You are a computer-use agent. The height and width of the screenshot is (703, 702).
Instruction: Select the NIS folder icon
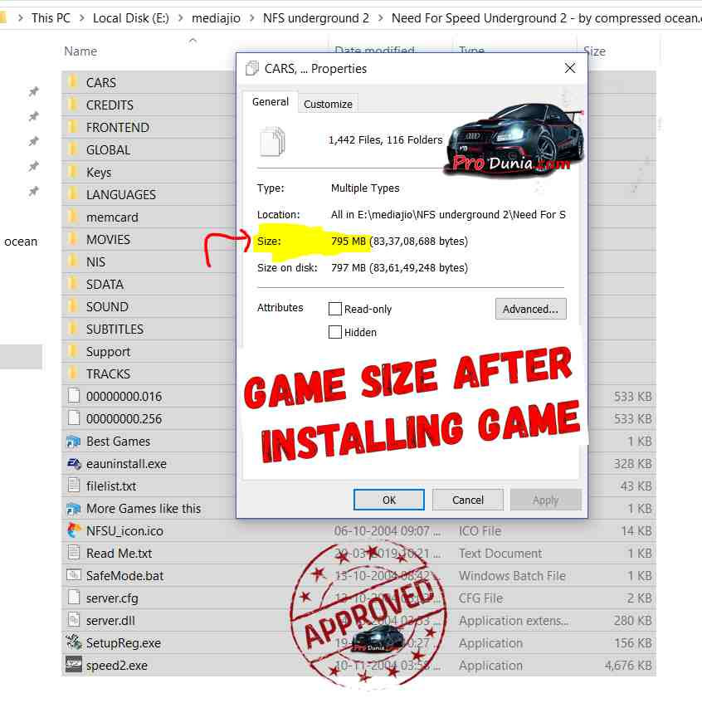(x=71, y=261)
